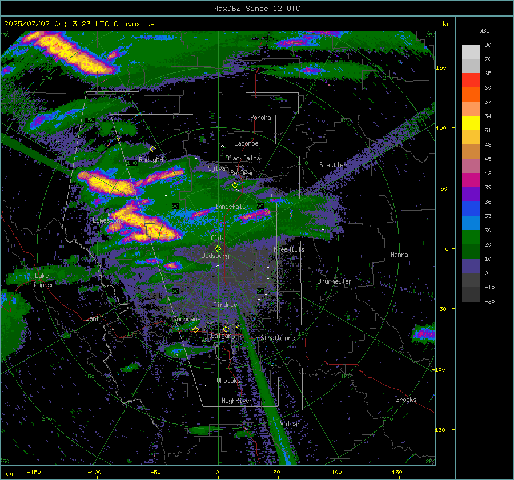Click the Stettler label
This screenshot has height=480, width=514.
click(x=333, y=165)
